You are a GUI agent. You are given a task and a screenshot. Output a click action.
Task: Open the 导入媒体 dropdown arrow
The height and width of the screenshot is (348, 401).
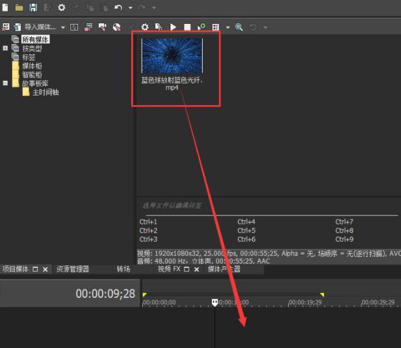point(63,28)
